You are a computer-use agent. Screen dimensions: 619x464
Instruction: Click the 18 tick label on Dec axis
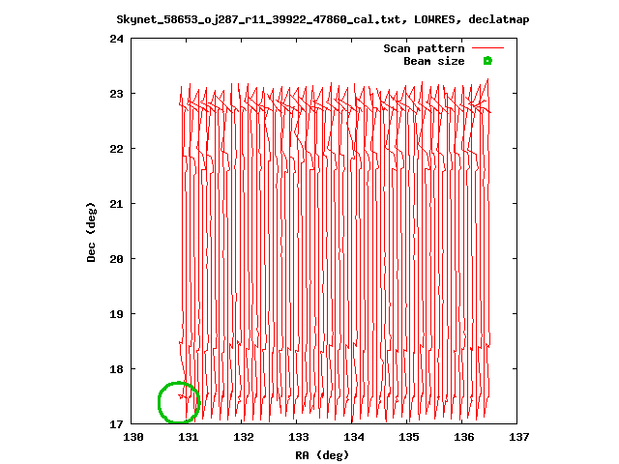point(117,369)
